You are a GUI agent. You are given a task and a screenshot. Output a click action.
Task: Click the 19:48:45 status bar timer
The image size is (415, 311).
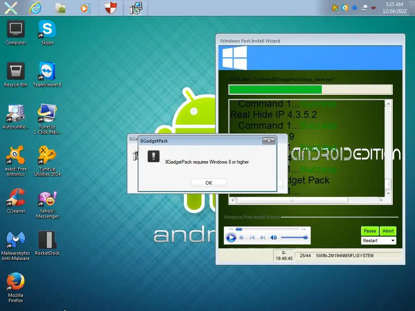click(x=284, y=256)
